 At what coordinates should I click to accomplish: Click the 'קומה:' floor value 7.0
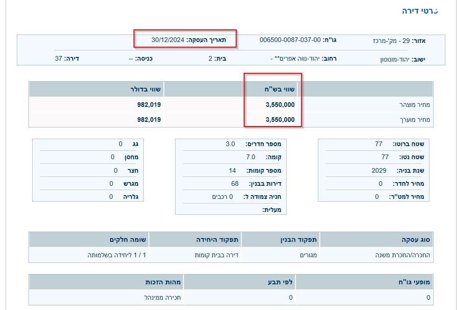(251, 157)
